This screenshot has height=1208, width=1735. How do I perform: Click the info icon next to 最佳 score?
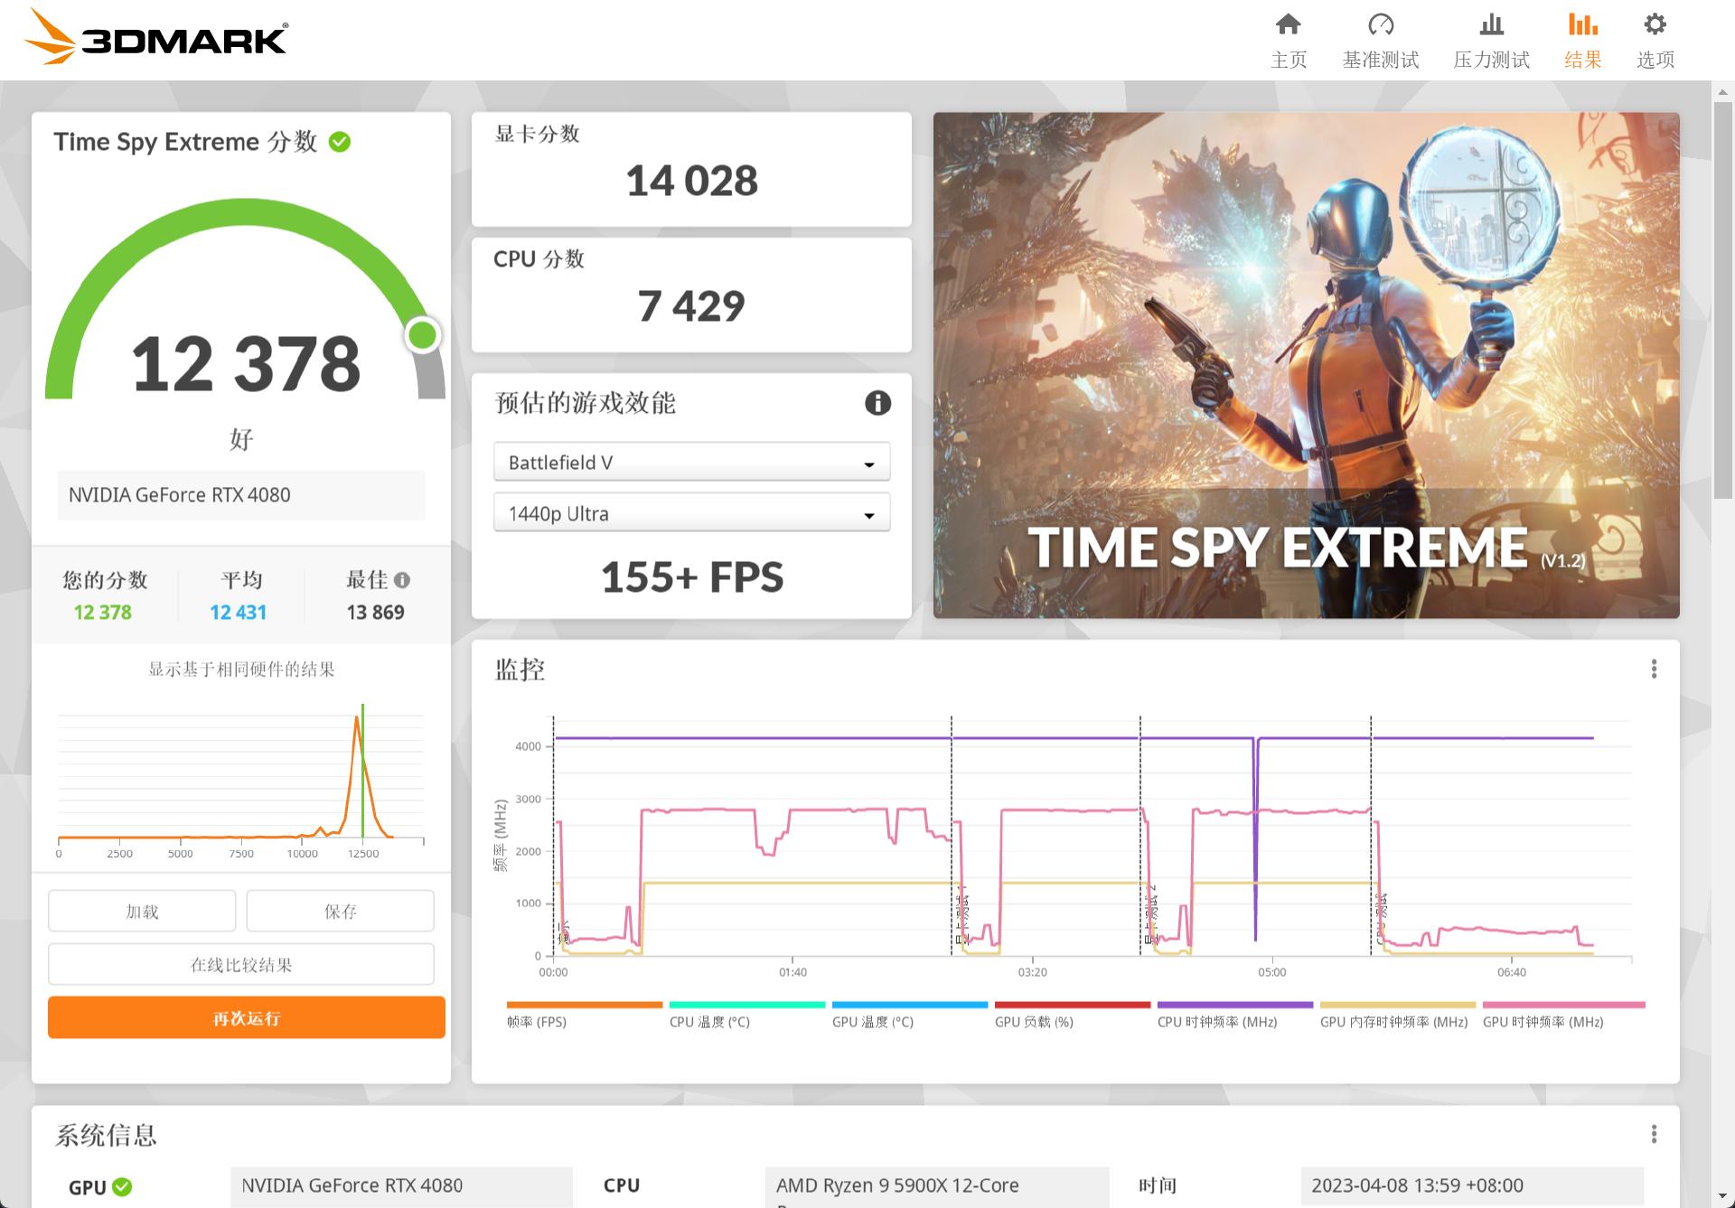click(403, 579)
